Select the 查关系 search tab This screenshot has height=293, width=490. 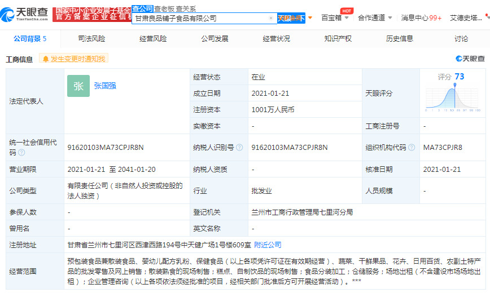186,9
